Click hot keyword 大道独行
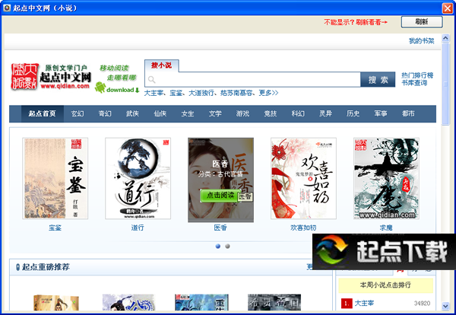The height and width of the screenshot is (315, 456). pos(201,93)
